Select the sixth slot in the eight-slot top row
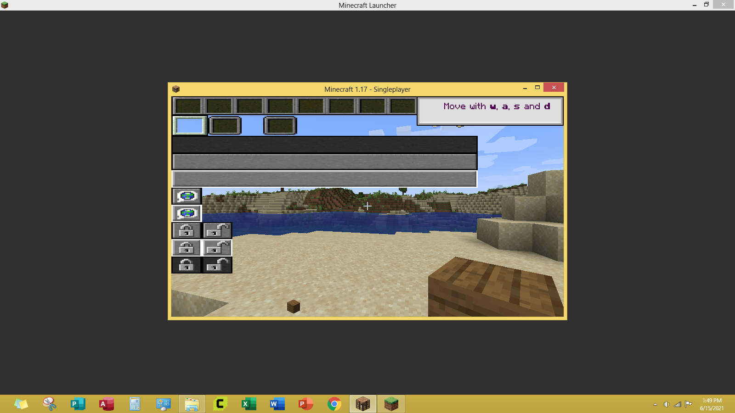 pos(342,106)
